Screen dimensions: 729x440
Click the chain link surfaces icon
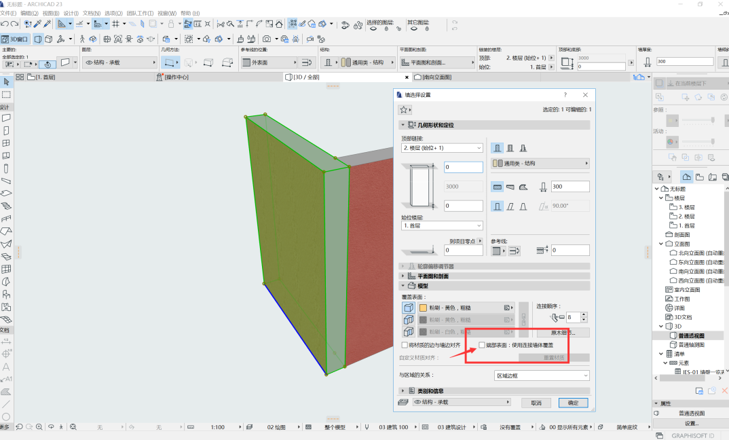tap(523, 320)
